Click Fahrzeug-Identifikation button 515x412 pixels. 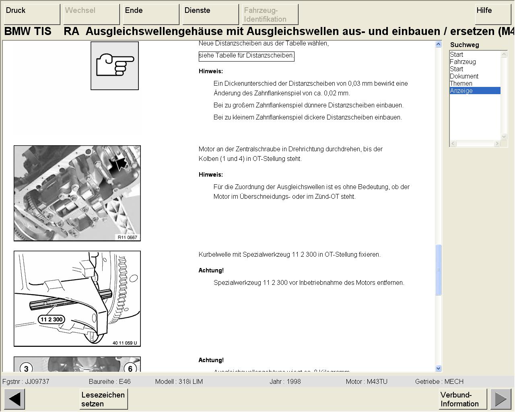[270, 14]
